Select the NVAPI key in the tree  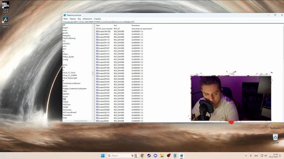coord(65,107)
